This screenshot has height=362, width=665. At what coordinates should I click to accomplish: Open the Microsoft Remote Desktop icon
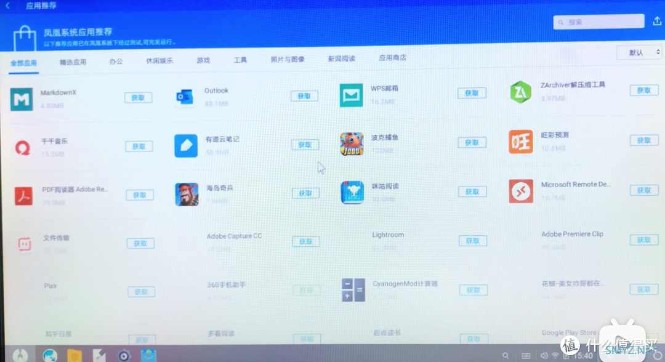521,191
